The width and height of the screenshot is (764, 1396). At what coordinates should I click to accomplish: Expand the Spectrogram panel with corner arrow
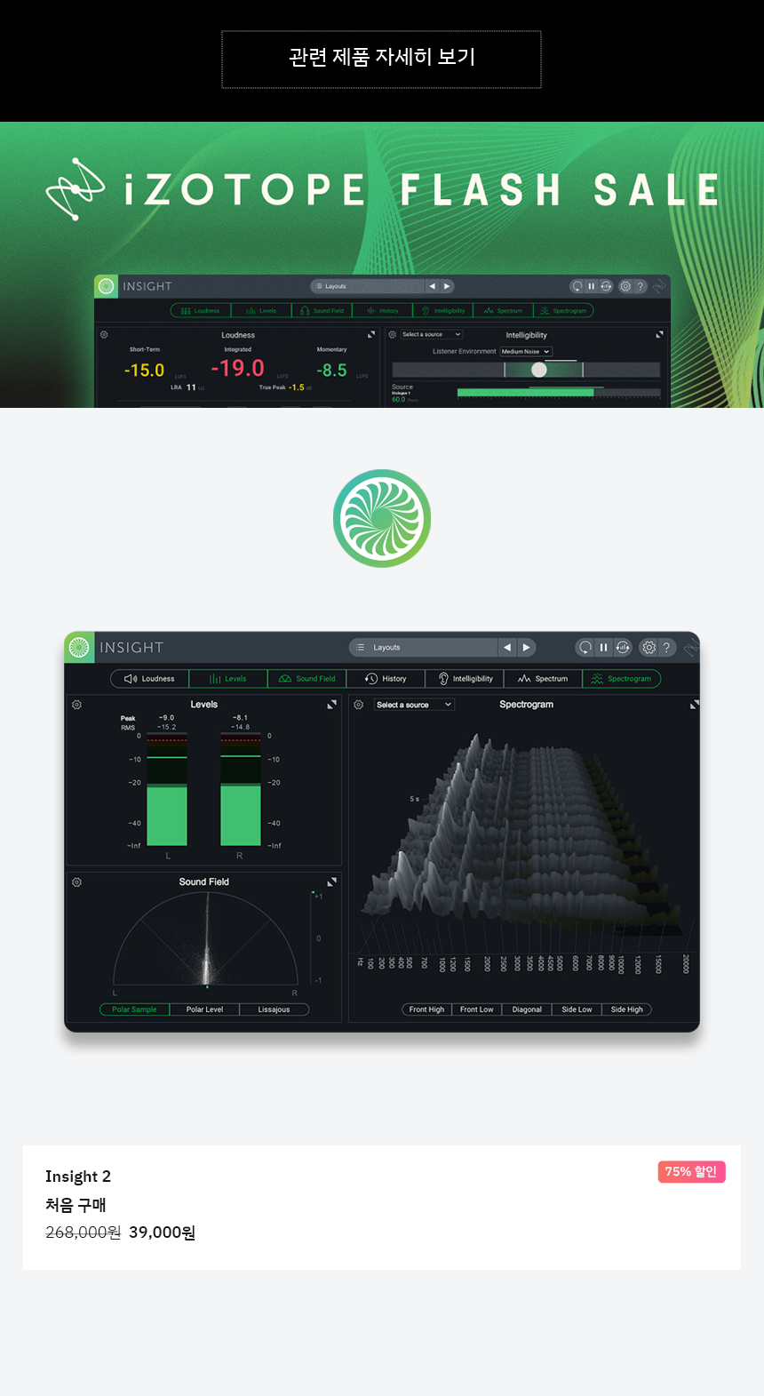click(x=695, y=705)
